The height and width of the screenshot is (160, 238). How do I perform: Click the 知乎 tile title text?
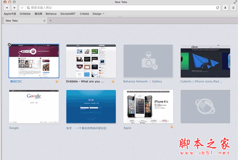(x=86, y=128)
